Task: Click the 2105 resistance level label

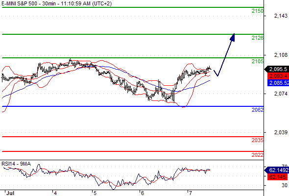Action: click(x=258, y=61)
